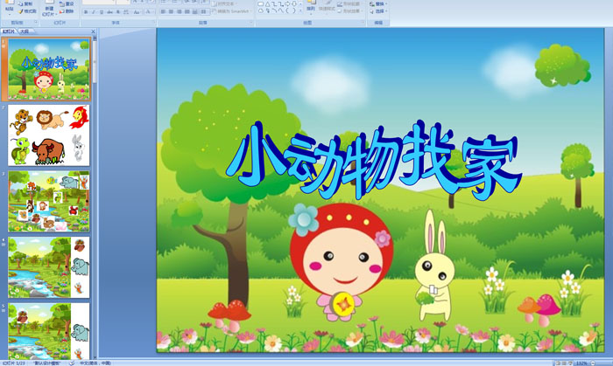Image resolution: width=613 pixels, height=366 pixels.
Task: Click the New Slide (新建幻灯片) button
Action: 50,9
